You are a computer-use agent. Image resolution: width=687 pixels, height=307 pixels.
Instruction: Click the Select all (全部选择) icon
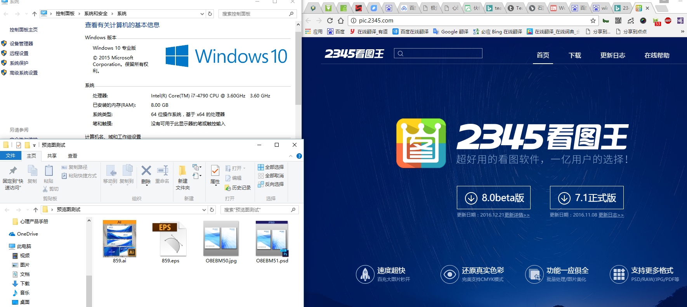tap(261, 167)
